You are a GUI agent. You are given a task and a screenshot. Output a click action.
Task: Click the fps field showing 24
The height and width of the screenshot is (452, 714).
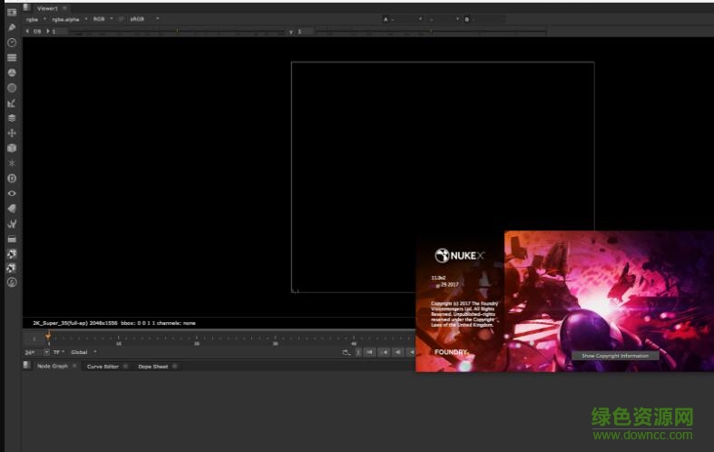click(31, 352)
